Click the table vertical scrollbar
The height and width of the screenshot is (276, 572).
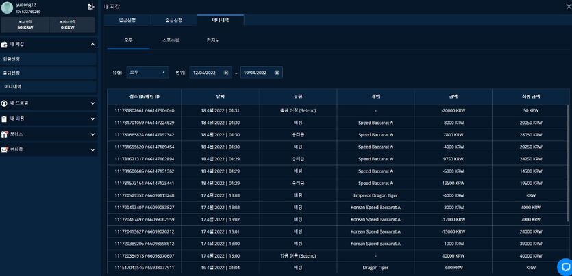(x=568, y=164)
